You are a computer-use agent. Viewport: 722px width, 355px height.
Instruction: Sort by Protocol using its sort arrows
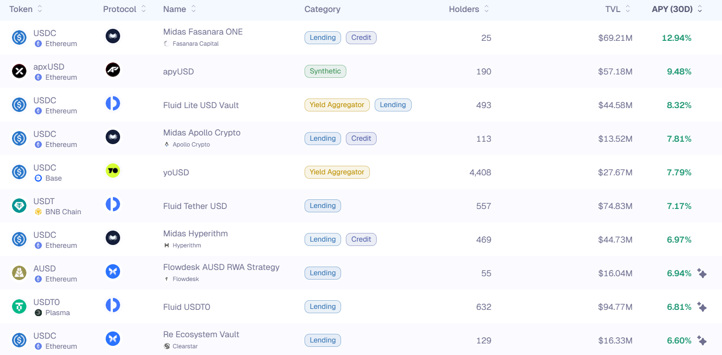click(143, 9)
